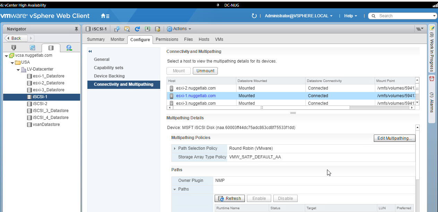Click blue refresh icon in datastore toolbar
The width and height of the screenshot is (438, 212).
[137, 29]
